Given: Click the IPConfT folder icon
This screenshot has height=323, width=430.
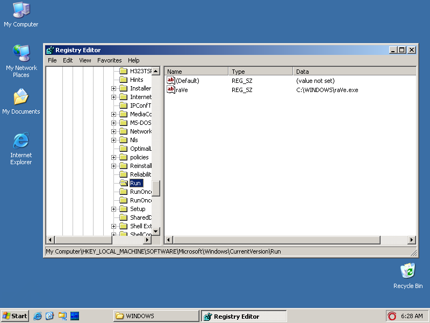Looking at the screenshot, I should pyautogui.click(x=124, y=106).
